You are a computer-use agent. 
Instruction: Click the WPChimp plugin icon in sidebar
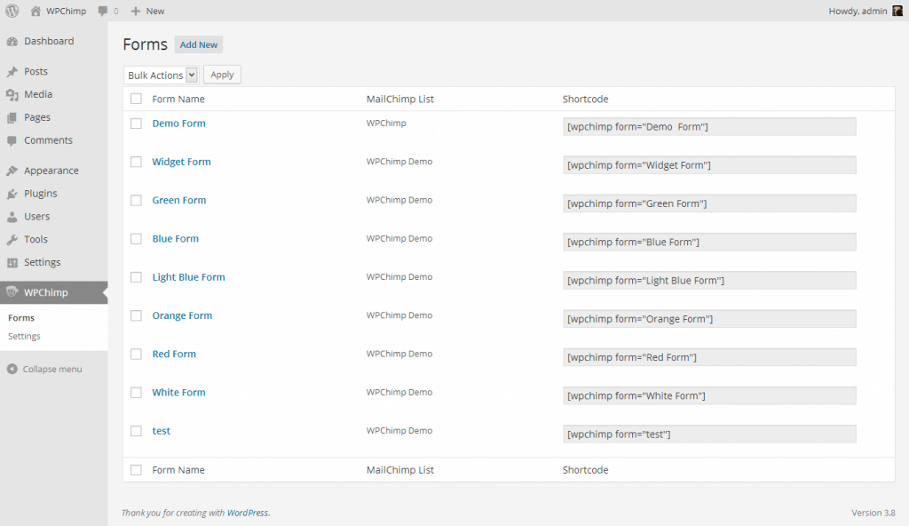coord(12,292)
